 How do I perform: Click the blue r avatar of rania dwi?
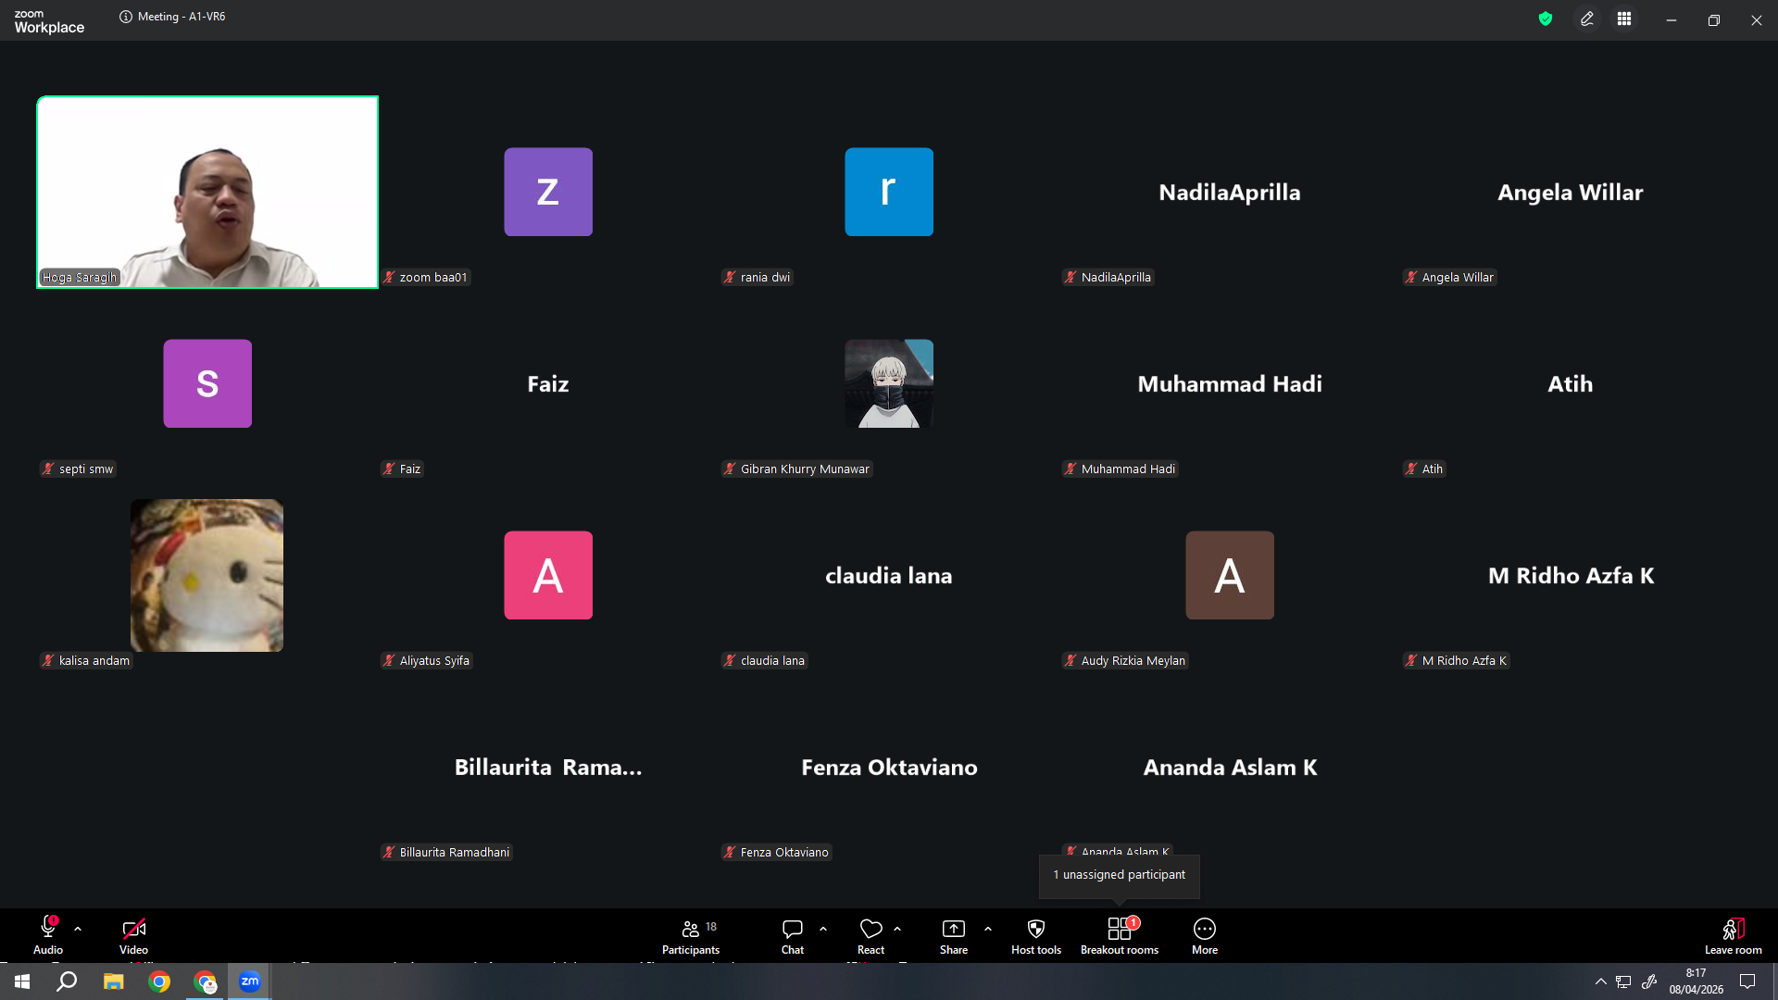coord(889,192)
